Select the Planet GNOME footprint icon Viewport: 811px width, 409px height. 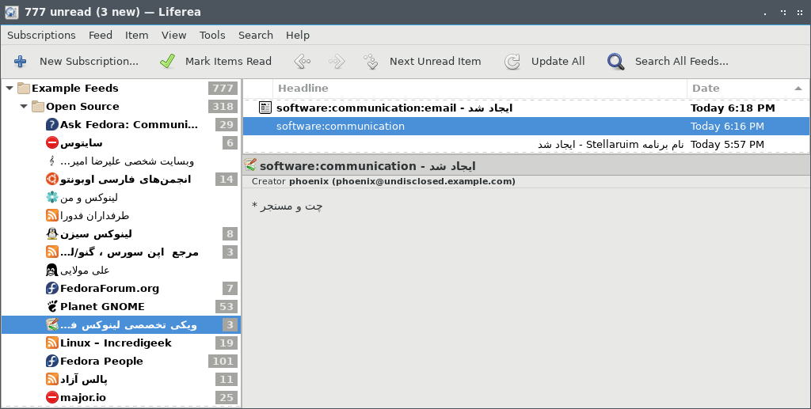[52, 306]
